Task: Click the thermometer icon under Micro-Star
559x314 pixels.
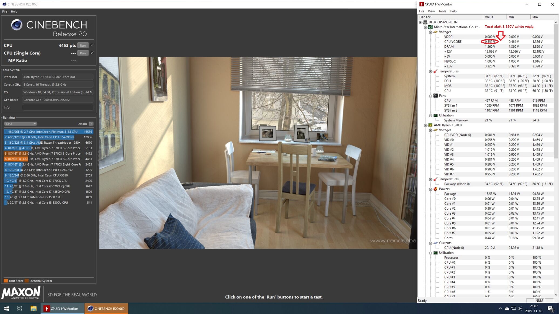Action: pyautogui.click(x=435, y=71)
